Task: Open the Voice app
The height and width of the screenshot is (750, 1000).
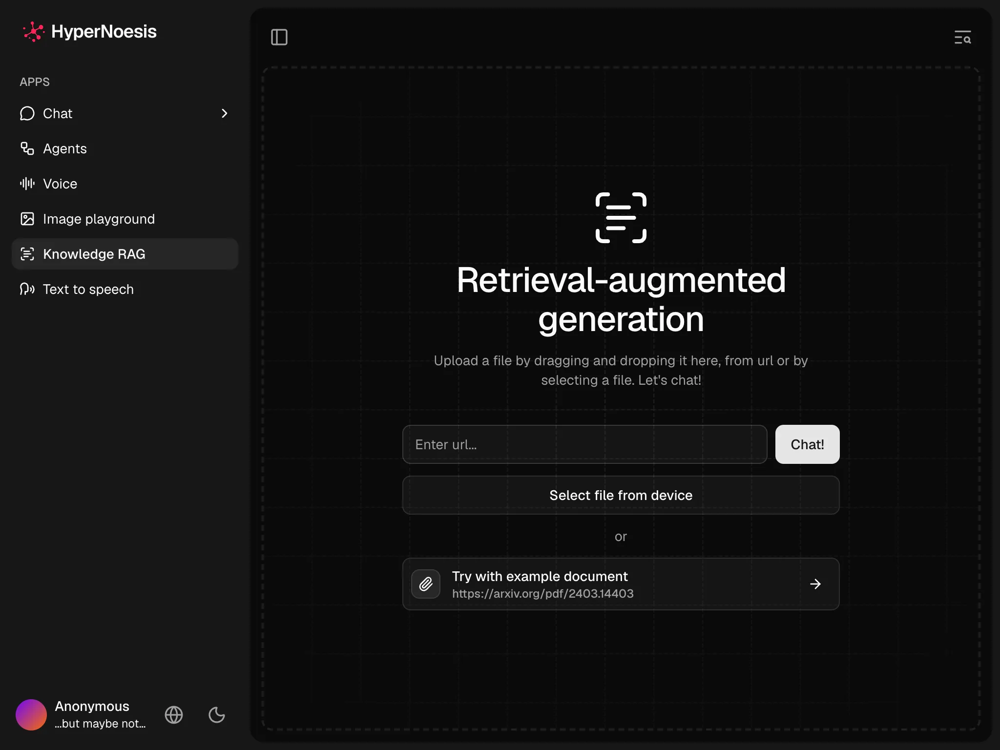Action: pos(125,184)
